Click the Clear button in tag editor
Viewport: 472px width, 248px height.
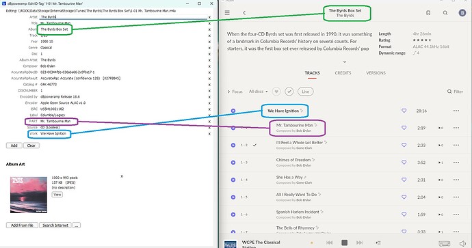click(31, 146)
